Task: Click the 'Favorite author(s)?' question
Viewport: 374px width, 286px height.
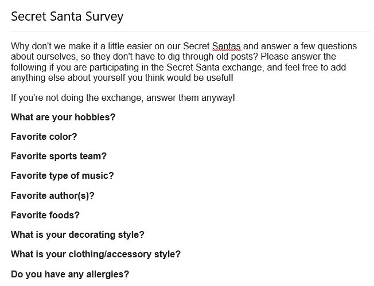Action: click(53, 195)
